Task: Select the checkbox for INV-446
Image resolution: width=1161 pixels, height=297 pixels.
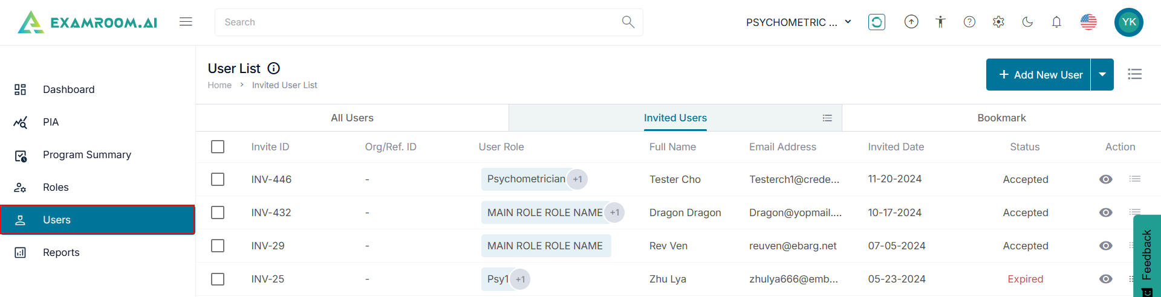Action: (x=218, y=179)
